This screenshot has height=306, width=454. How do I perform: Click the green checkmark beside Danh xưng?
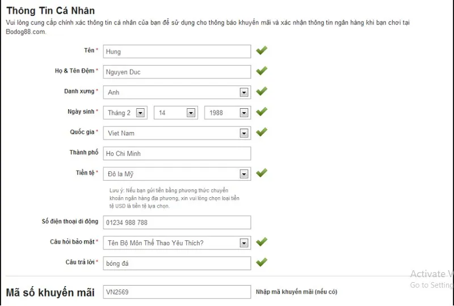coord(261,92)
